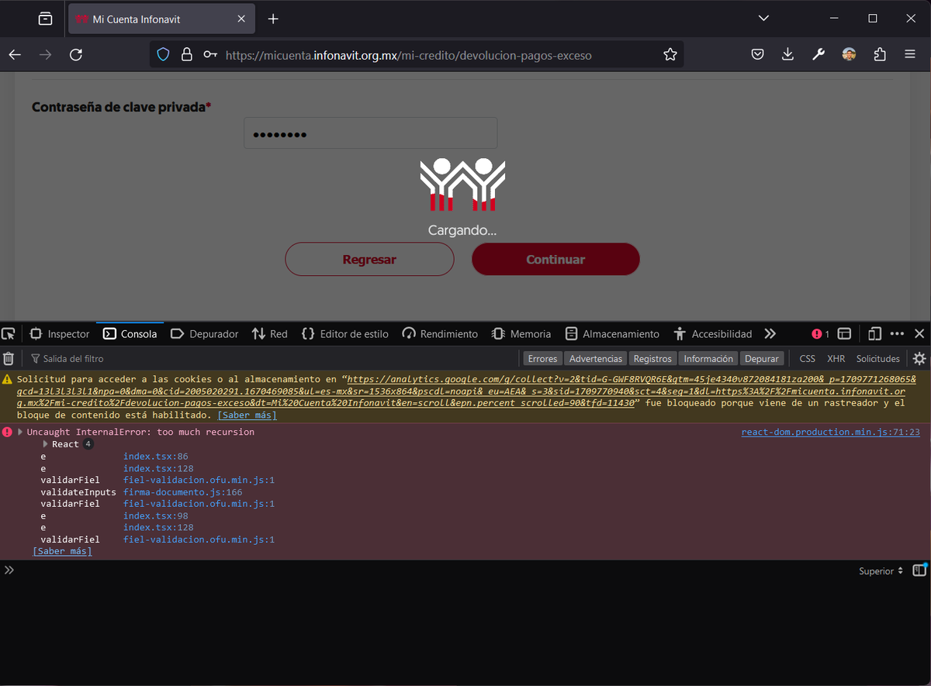
Task: Click the address bar URL
Action: pos(409,55)
